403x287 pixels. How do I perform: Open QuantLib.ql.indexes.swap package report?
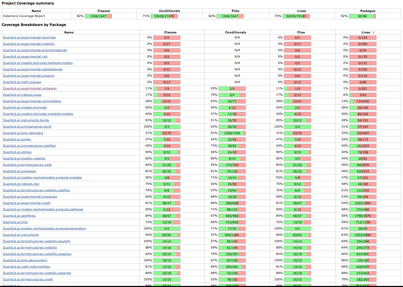(22, 95)
